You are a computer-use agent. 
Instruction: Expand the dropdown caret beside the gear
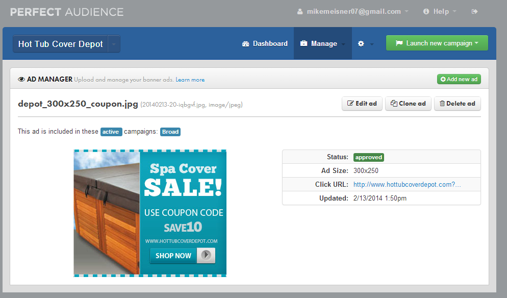[x=372, y=44]
